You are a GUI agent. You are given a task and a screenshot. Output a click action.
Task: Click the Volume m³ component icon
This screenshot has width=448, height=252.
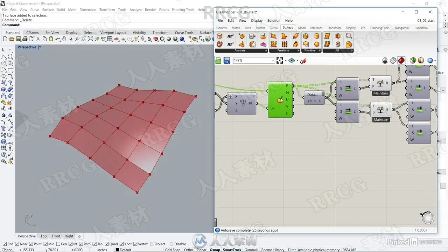pos(230,44)
